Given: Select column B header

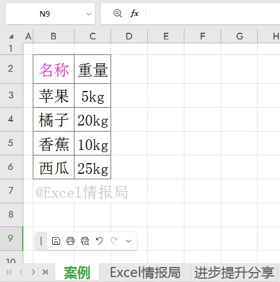Looking at the screenshot, I should click(x=53, y=36).
